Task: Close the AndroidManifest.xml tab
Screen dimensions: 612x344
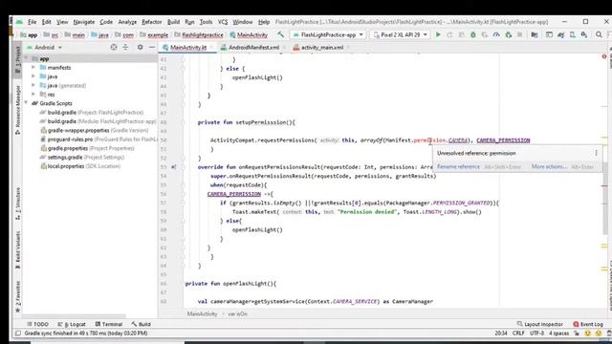Action: [284, 47]
